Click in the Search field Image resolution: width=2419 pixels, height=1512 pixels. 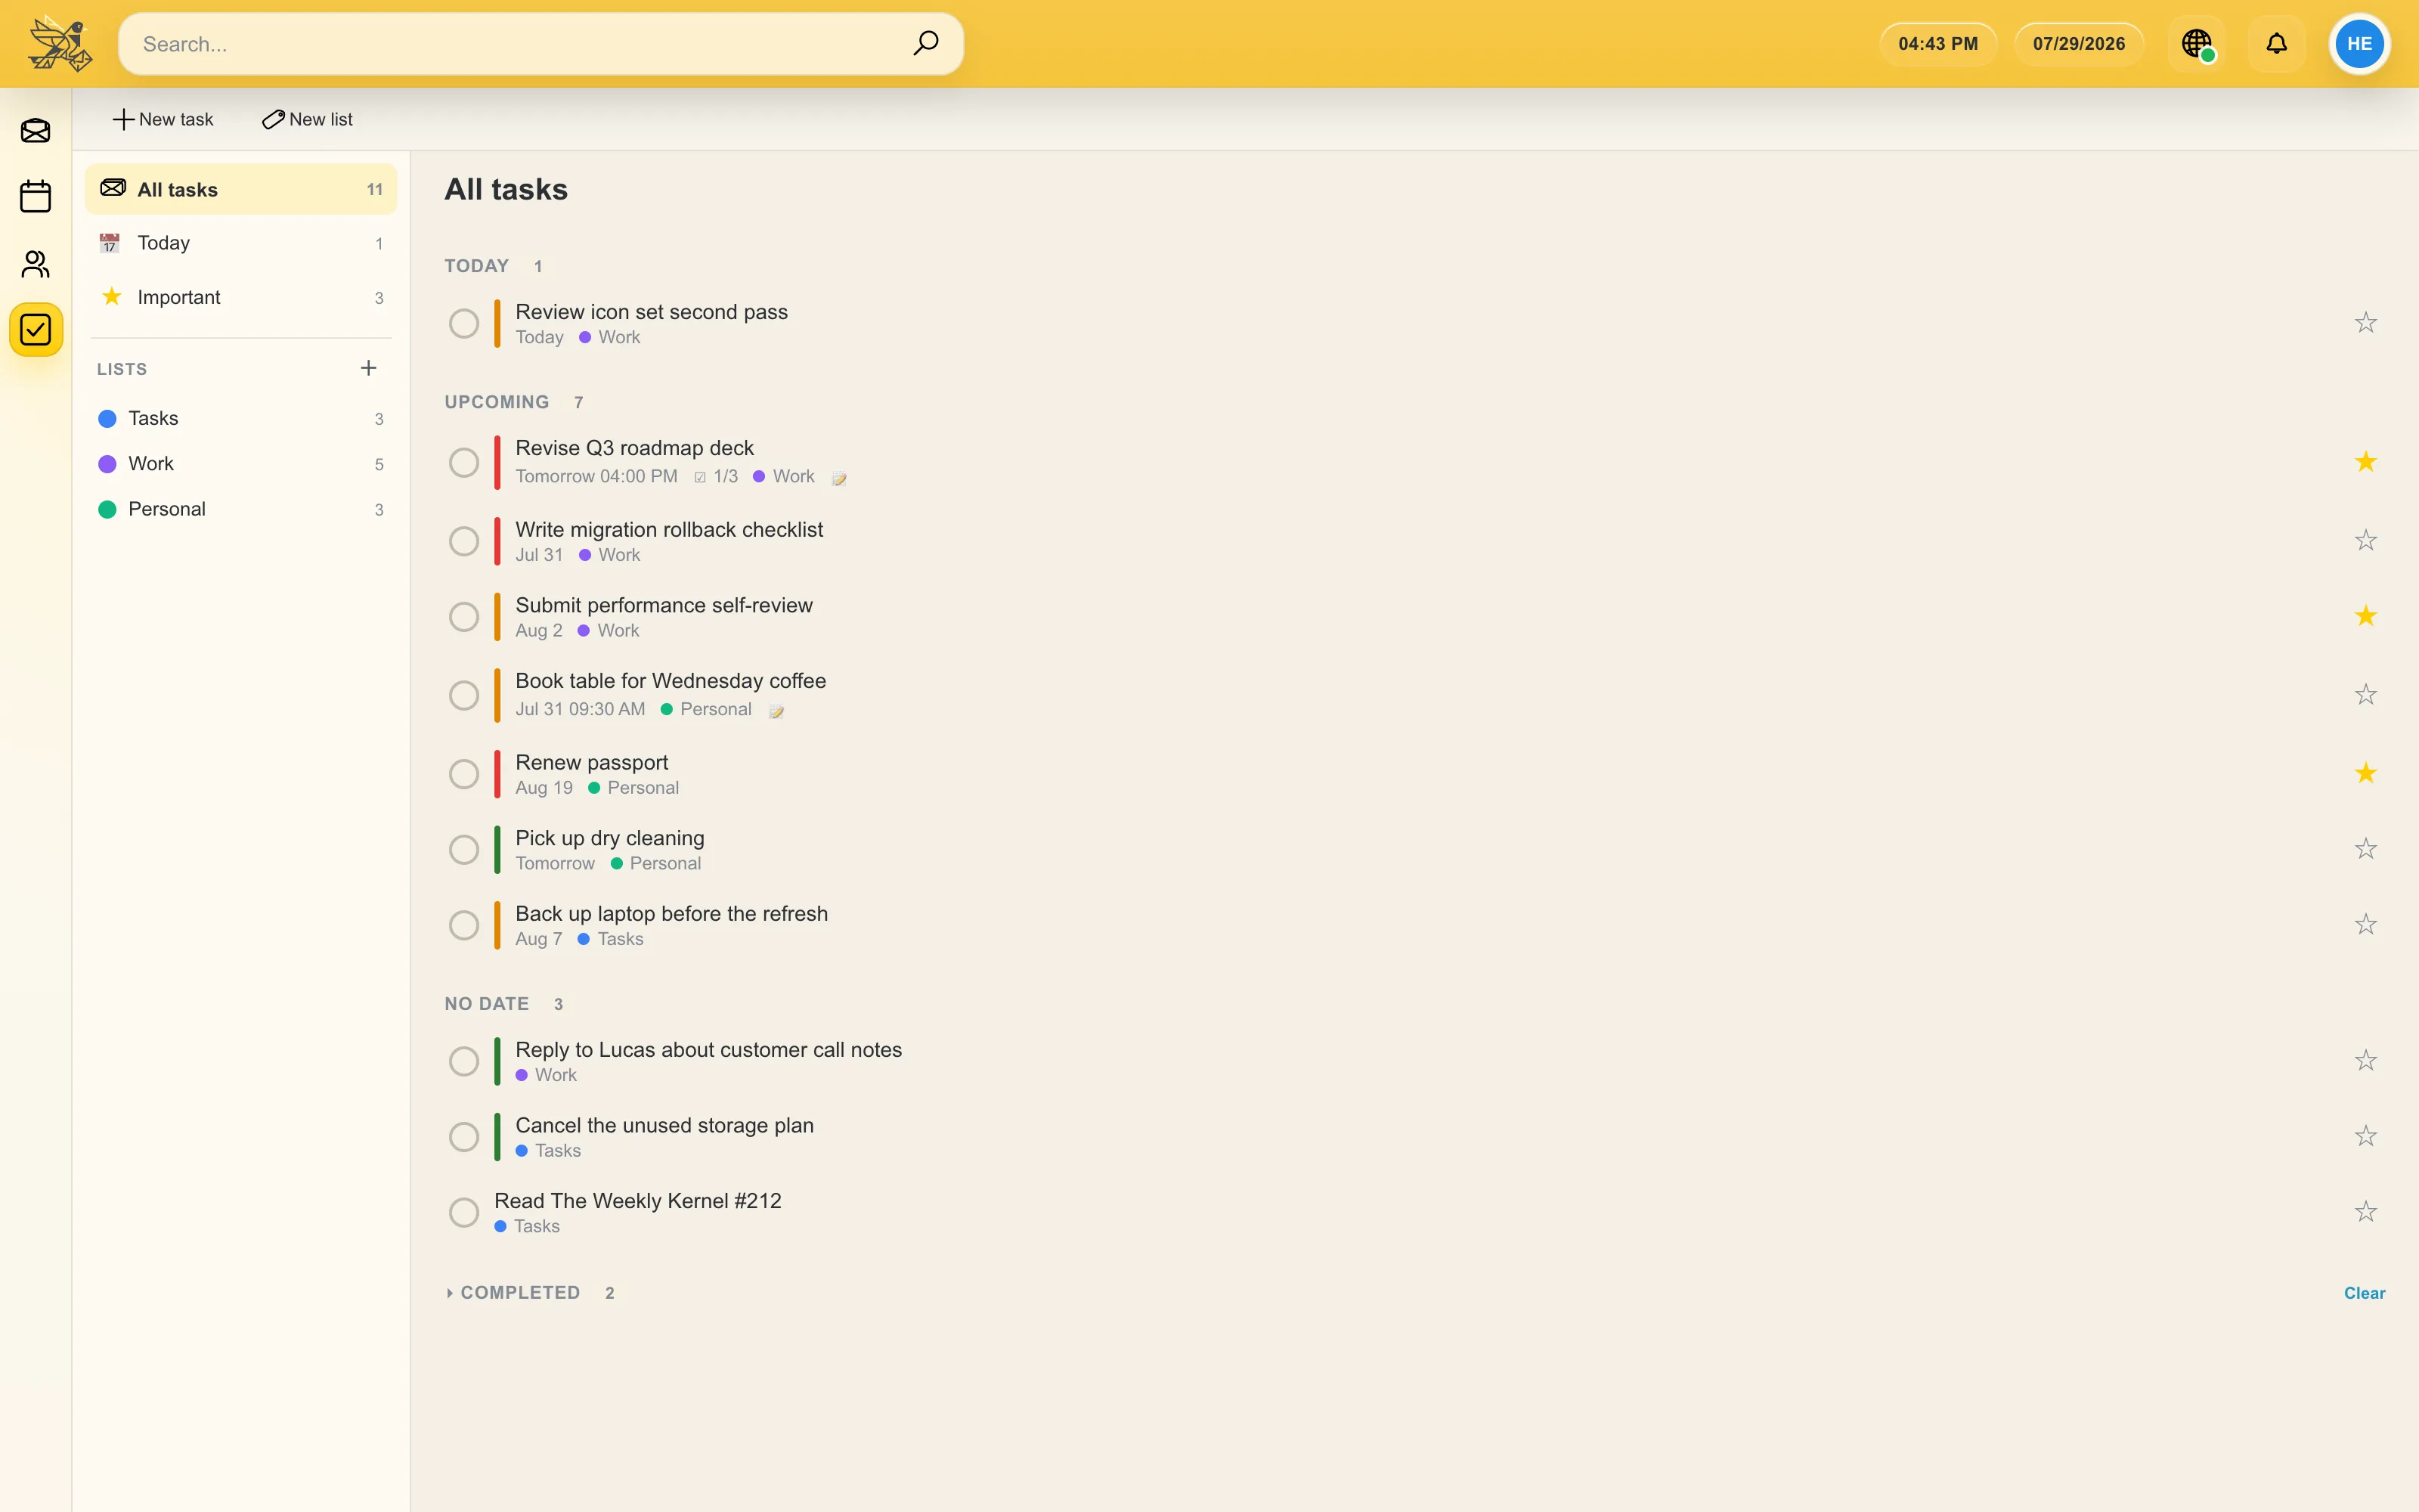pyautogui.click(x=540, y=44)
